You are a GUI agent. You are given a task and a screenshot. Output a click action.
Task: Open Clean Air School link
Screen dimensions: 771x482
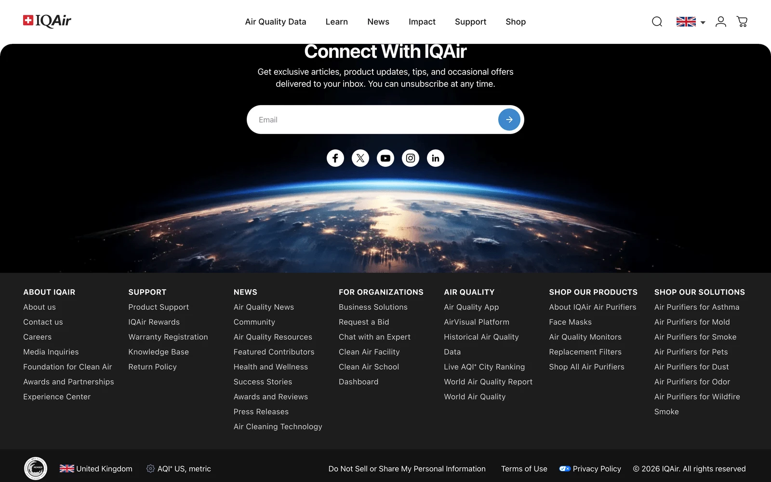(369, 367)
